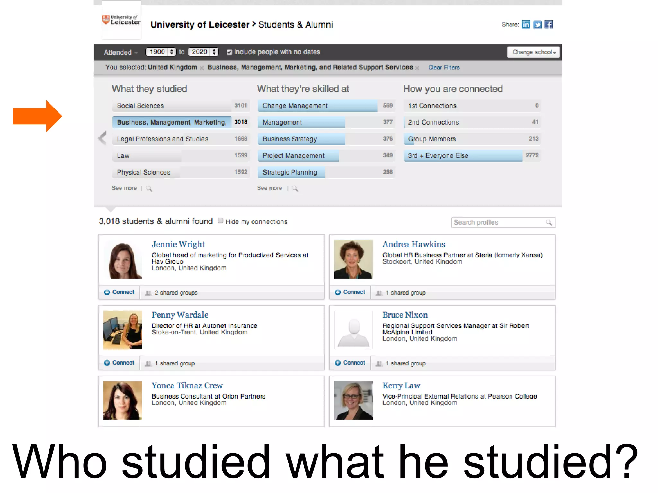
Task: Filter by Change Management skill
Action: click(326, 106)
